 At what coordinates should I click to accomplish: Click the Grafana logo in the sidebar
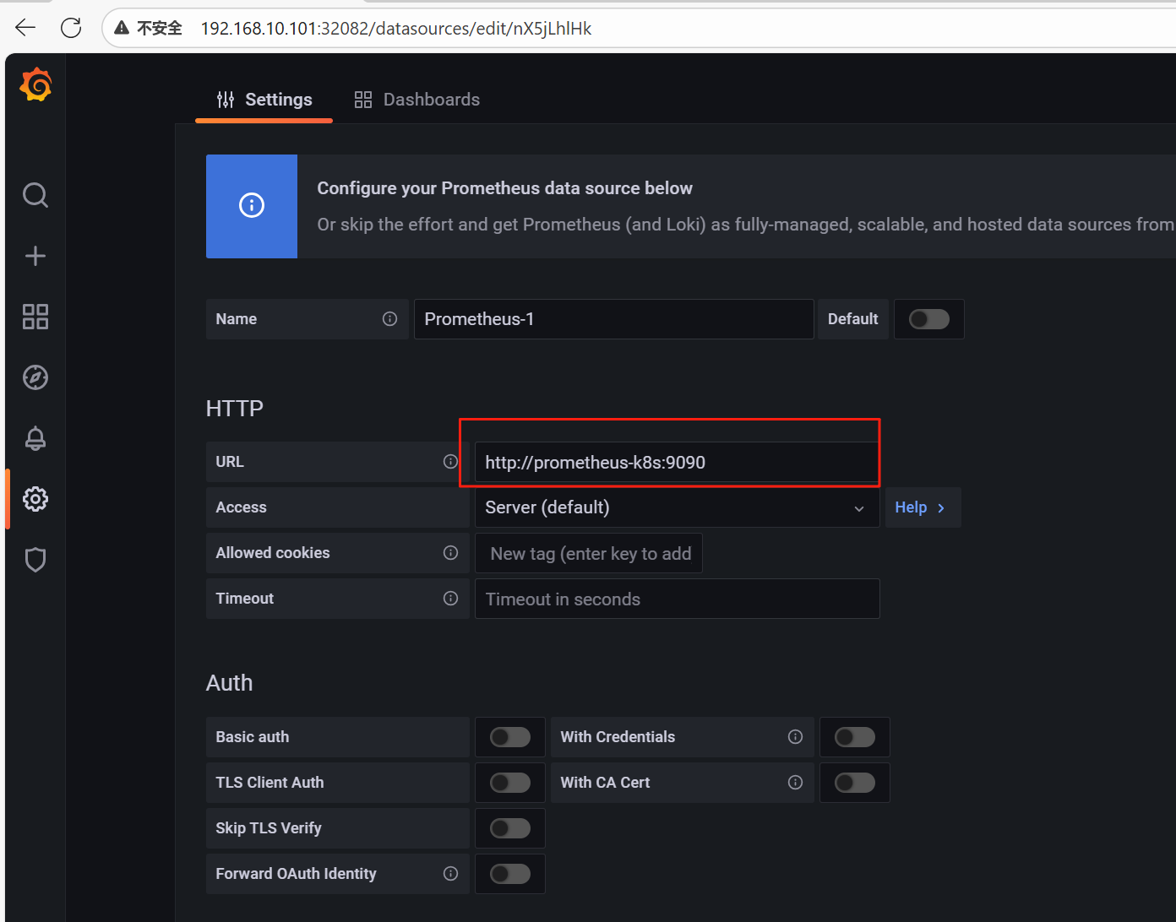tap(35, 84)
